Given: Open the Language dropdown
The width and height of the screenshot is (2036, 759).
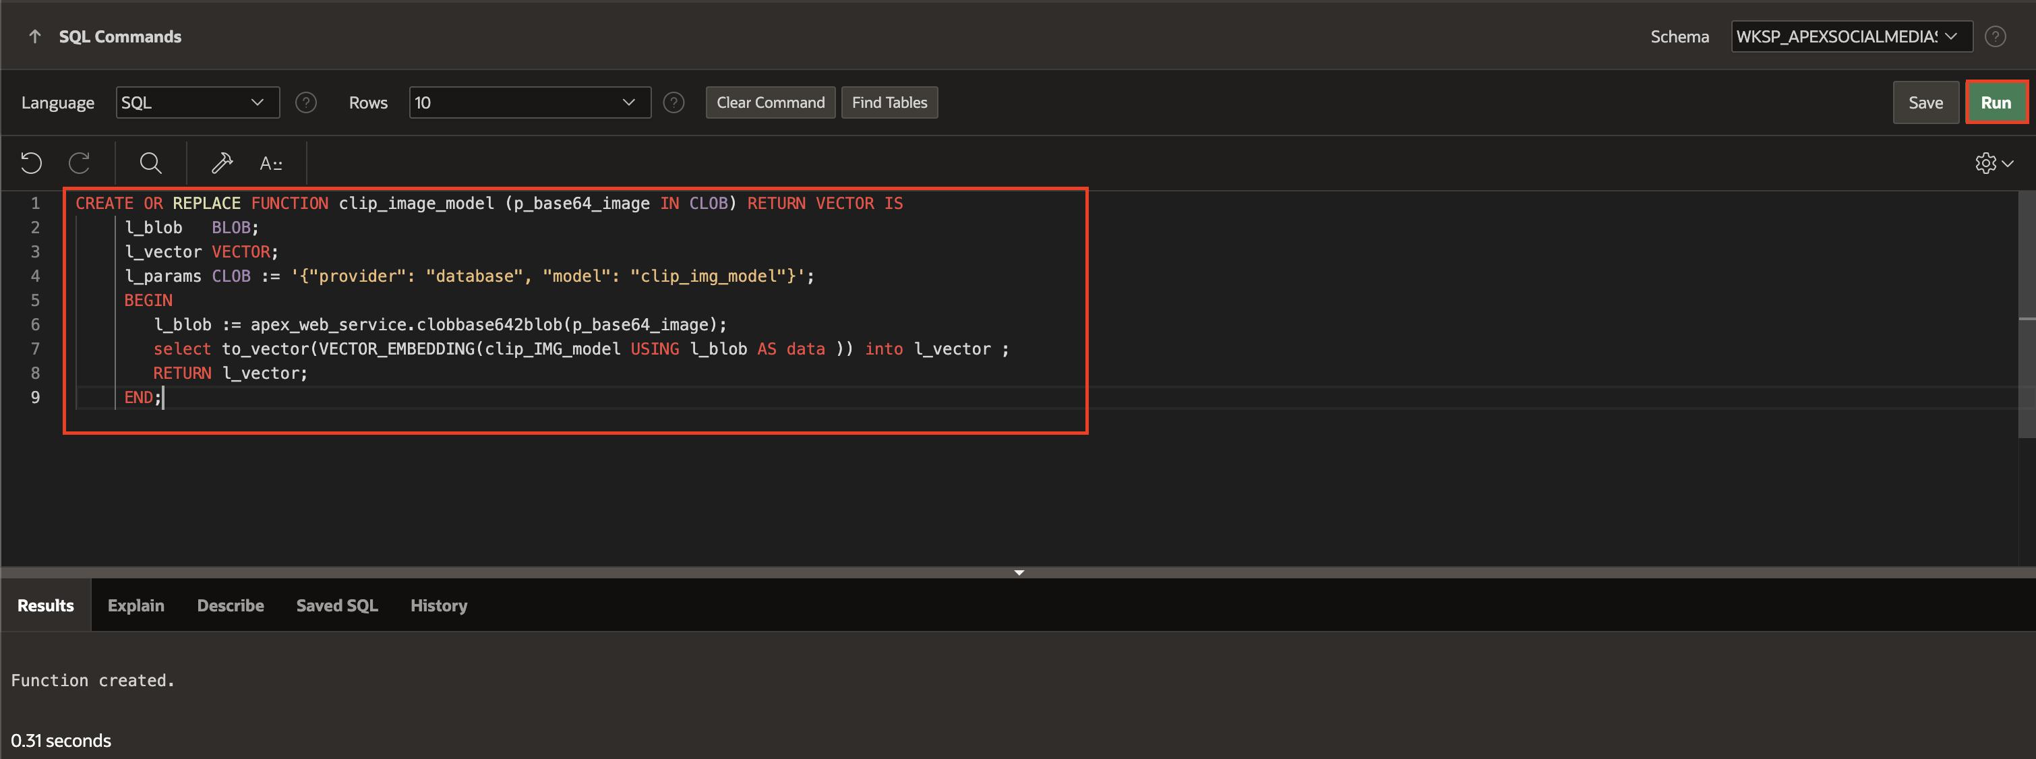Looking at the screenshot, I should pyautogui.click(x=198, y=102).
